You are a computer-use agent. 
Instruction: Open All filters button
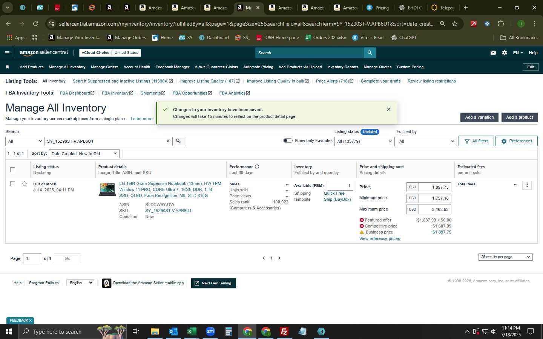click(x=476, y=141)
